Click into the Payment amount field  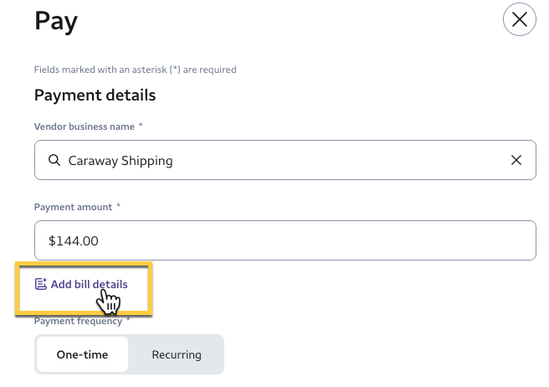coord(285,240)
